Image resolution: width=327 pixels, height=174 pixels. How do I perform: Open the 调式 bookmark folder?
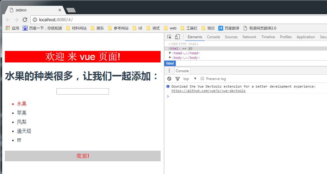pyautogui.click(x=153, y=28)
